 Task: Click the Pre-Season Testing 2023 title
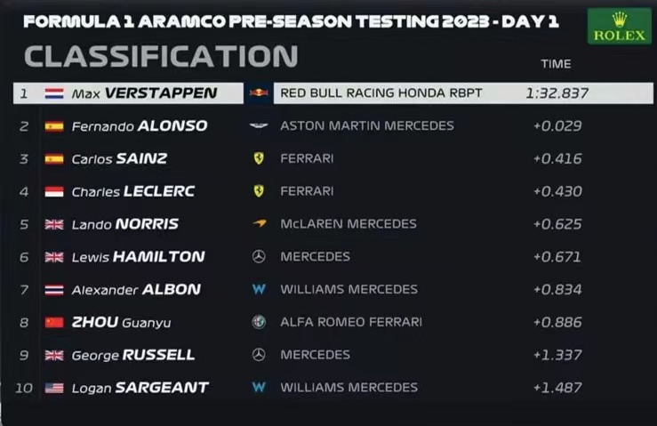coord(291,21)
